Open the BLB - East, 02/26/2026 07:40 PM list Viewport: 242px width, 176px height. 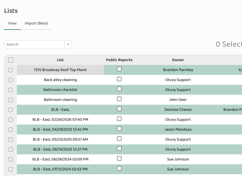pos(60,119)
